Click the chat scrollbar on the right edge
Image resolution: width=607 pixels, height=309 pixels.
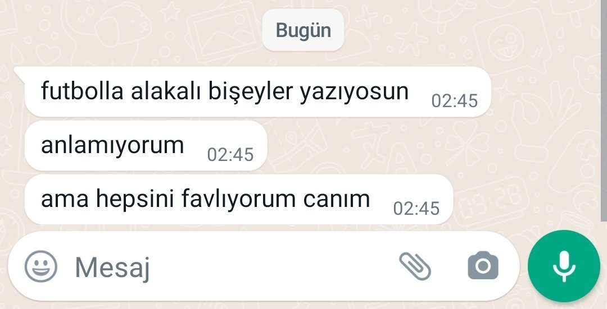click(604, 110)
